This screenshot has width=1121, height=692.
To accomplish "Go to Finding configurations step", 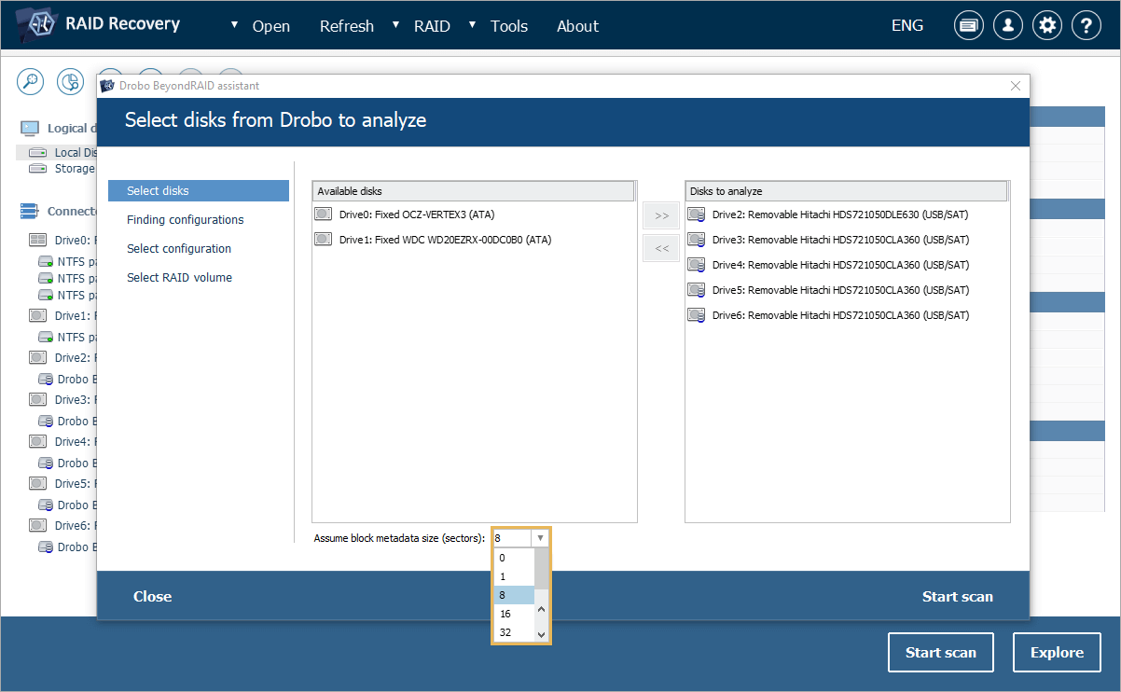I will click(x=186, y=220).
